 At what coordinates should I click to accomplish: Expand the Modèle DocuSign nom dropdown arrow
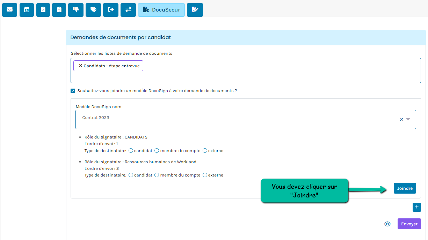[408, 119]
